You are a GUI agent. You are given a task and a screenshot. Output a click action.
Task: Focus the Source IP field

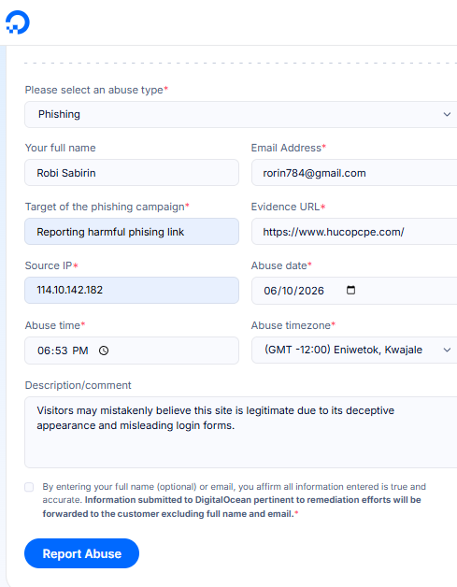click(132, 290)
